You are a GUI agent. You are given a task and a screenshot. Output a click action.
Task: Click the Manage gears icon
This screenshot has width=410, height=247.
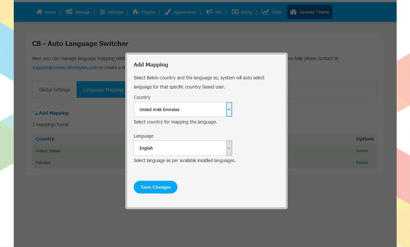pyautogui.click(x=69, y=12)
